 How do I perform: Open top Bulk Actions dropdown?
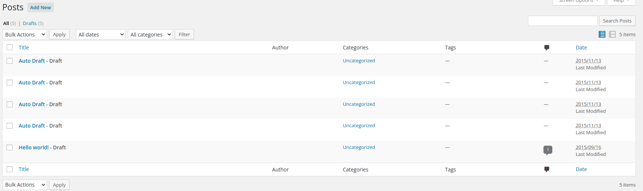[25, 34]
